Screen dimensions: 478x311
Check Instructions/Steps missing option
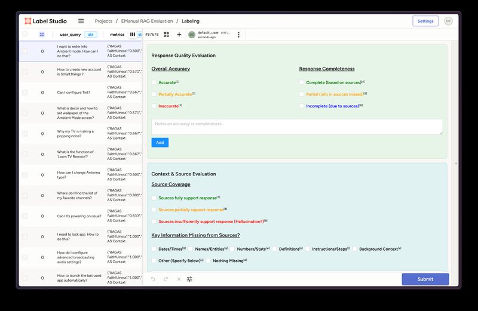pos(308,249)
